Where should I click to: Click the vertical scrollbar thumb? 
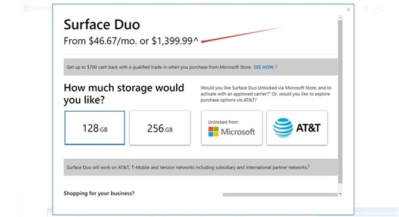[340, 102]
